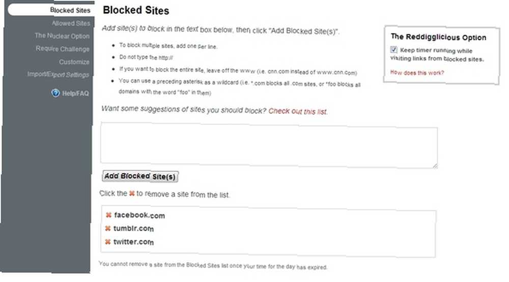Follow the 'Check out this list' link
This screenshot has width=509, height=282.
point(298,111)
